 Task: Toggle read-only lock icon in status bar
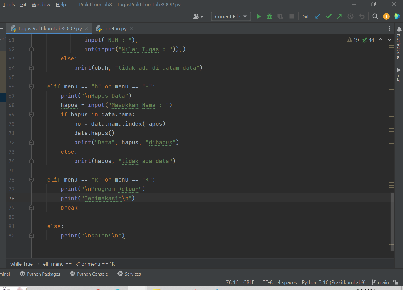coord(396,282)
